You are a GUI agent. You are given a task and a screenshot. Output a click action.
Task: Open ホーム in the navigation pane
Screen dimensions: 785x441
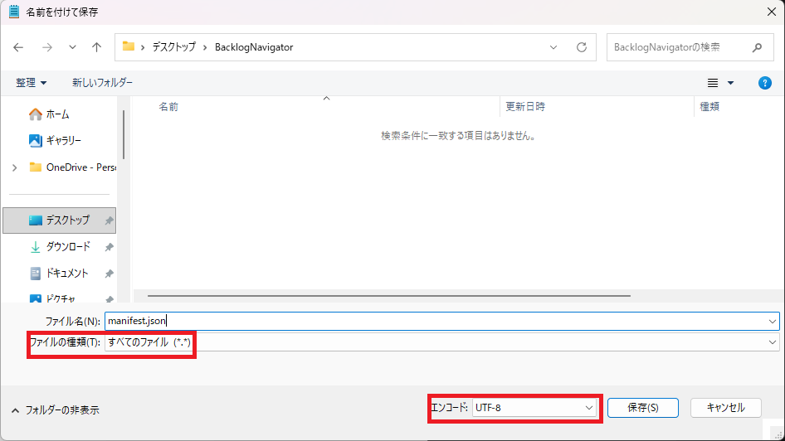coord(57,114)
